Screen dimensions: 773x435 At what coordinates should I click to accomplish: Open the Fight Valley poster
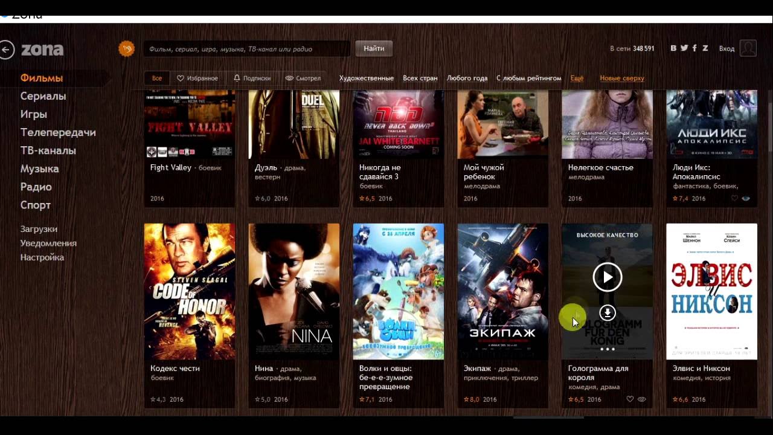(190, 124)
